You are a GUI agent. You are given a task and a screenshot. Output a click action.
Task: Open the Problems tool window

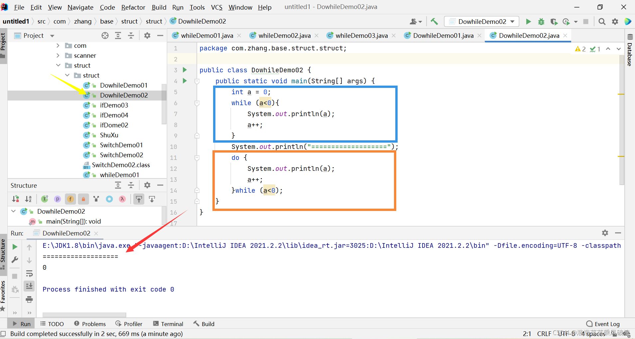90,324
